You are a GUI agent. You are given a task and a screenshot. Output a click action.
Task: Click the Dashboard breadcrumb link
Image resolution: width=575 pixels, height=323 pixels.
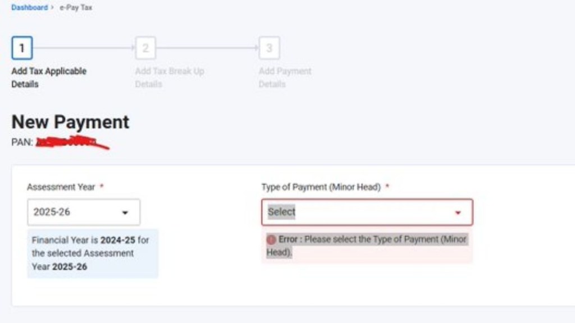(29, 8)
